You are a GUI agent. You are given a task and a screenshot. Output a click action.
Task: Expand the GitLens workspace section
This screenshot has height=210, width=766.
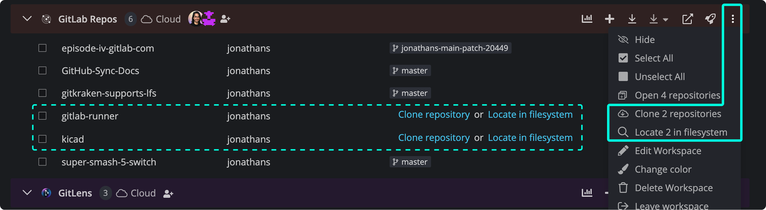(27, 193)
